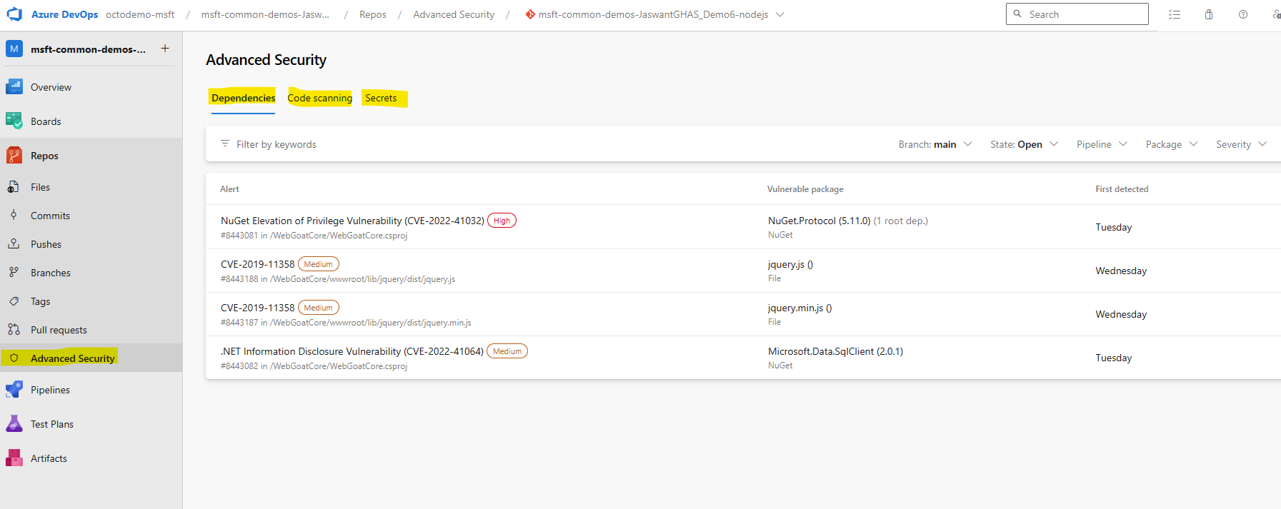Open CVE-2019-11358 alert for jquery.js
The height and width of the screenshot is (509, 1281).
click(258, 264)
